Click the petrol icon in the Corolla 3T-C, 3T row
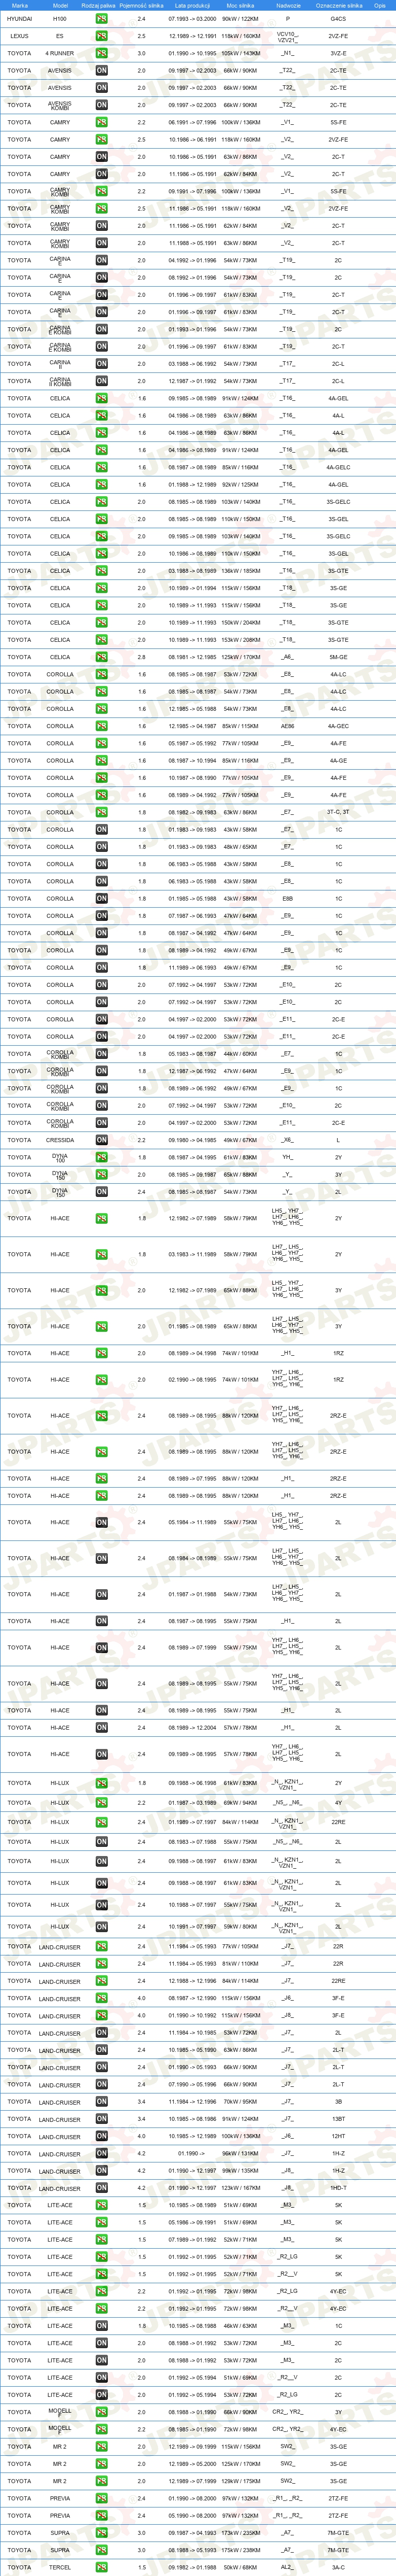This screenshot has width=396, height=2576. tap(102, 812)
